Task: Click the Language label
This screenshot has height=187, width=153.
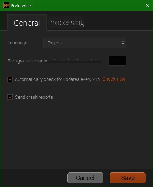Action: coord(17,43)
